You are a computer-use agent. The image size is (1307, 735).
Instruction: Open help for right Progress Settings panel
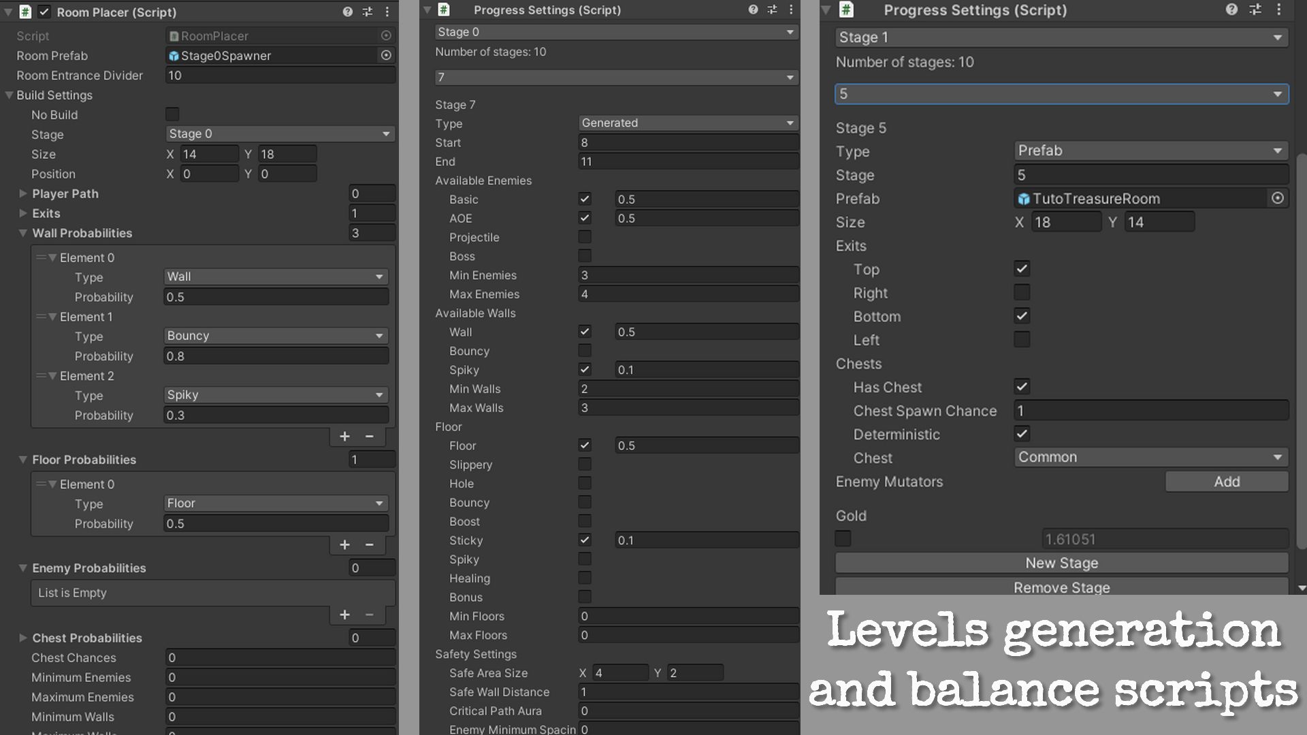click(x=1231, y=10)
